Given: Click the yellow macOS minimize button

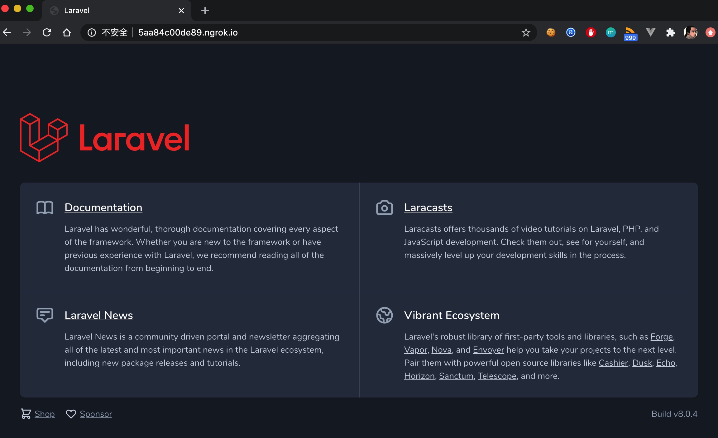Looking at the screenshot, I should coord(17,9).
